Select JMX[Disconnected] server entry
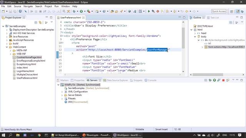Screen dimensions: 246x138 (78, 102)
